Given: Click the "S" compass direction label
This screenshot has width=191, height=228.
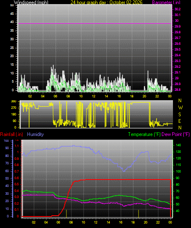Looking at the screenshot, I should click(180, 115).
